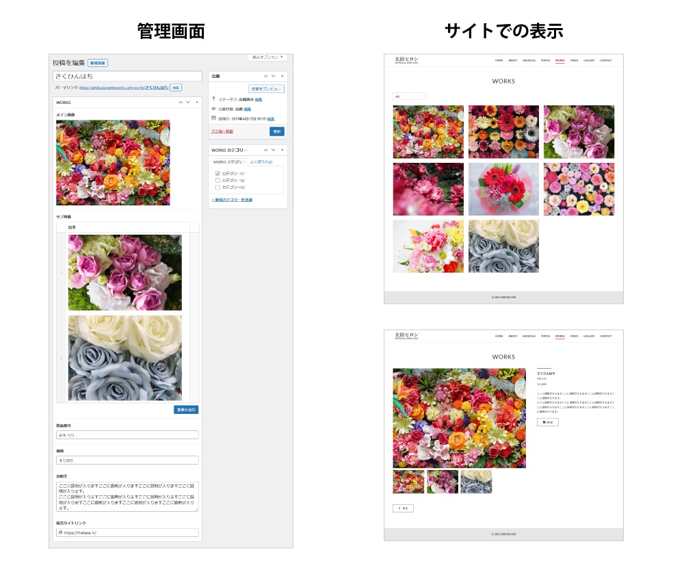Click the 編集 button next to the permalink

(176, 88)
